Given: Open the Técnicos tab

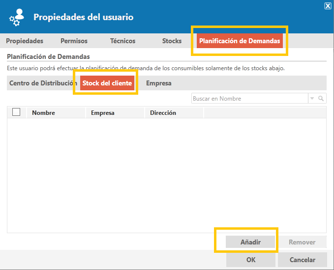Looking at the screenshot, I should (x=122, y=41).
